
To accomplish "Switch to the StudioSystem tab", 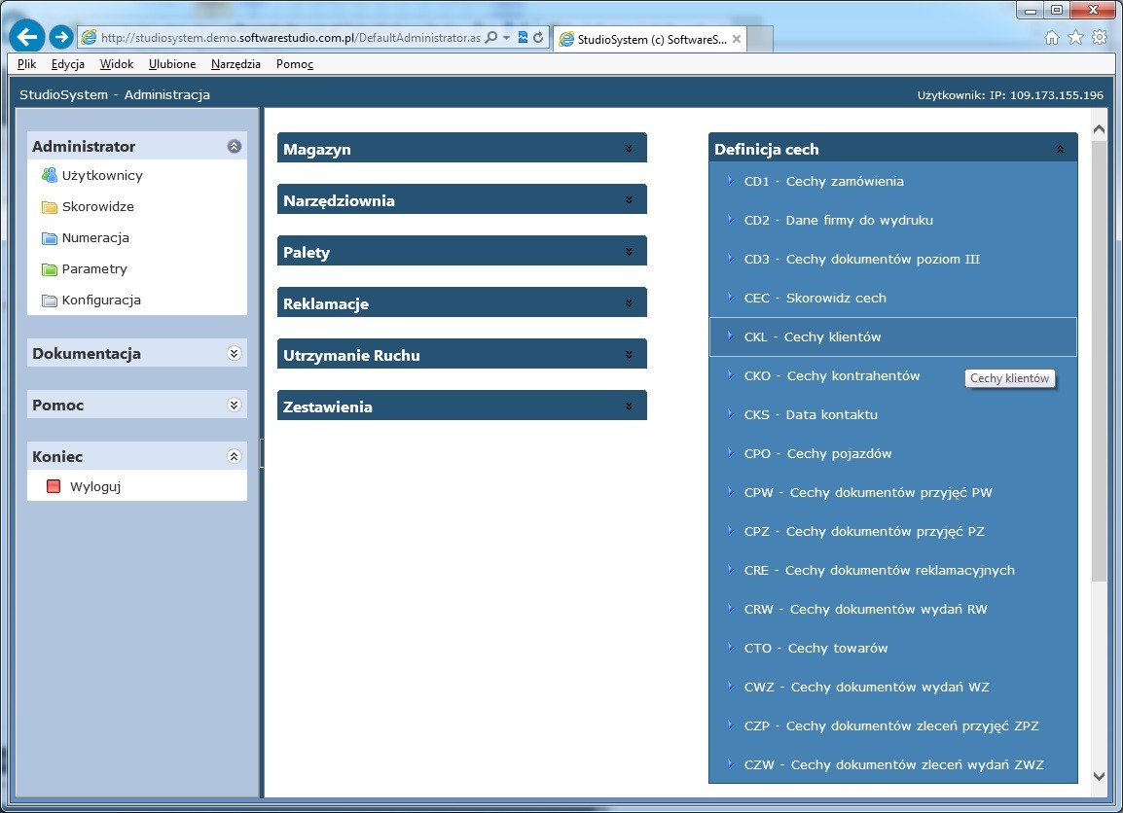I will coord(650,39).
